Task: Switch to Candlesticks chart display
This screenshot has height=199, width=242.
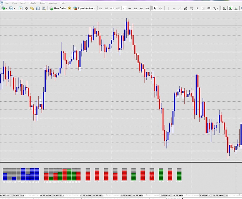Action: point(230,9)
